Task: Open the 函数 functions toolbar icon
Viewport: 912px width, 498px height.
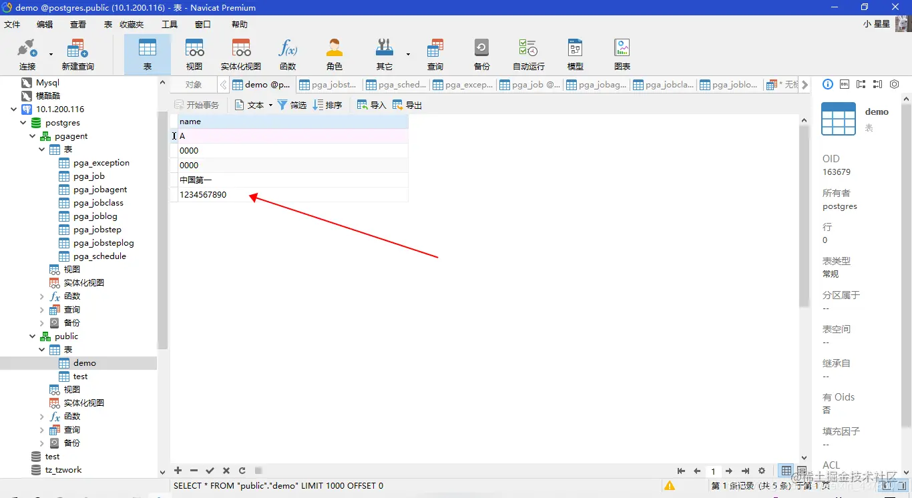Action: click(x=288, y=54)
